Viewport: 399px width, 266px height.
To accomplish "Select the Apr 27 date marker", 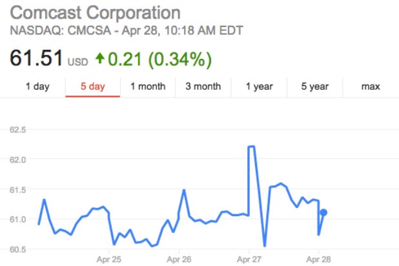I will [249, 261].
